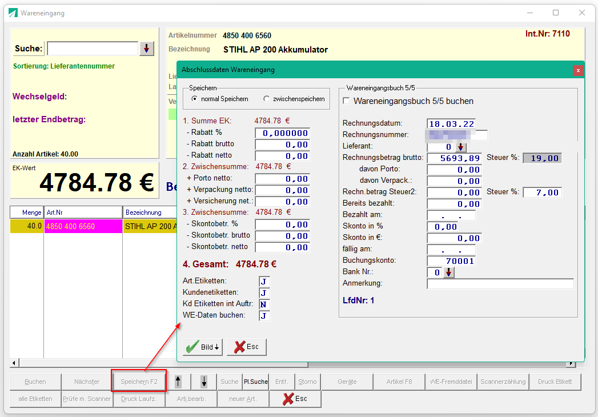Viewport: 598px width, 417px height.
Task: Close the Abschlussdaten Wareneingang dialog
Action: [x=578, y=70]
